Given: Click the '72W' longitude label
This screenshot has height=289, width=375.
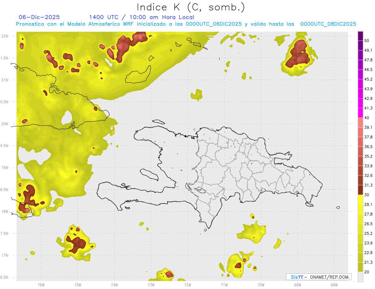Looking at the screenshot, I should (x=188, y=285).
